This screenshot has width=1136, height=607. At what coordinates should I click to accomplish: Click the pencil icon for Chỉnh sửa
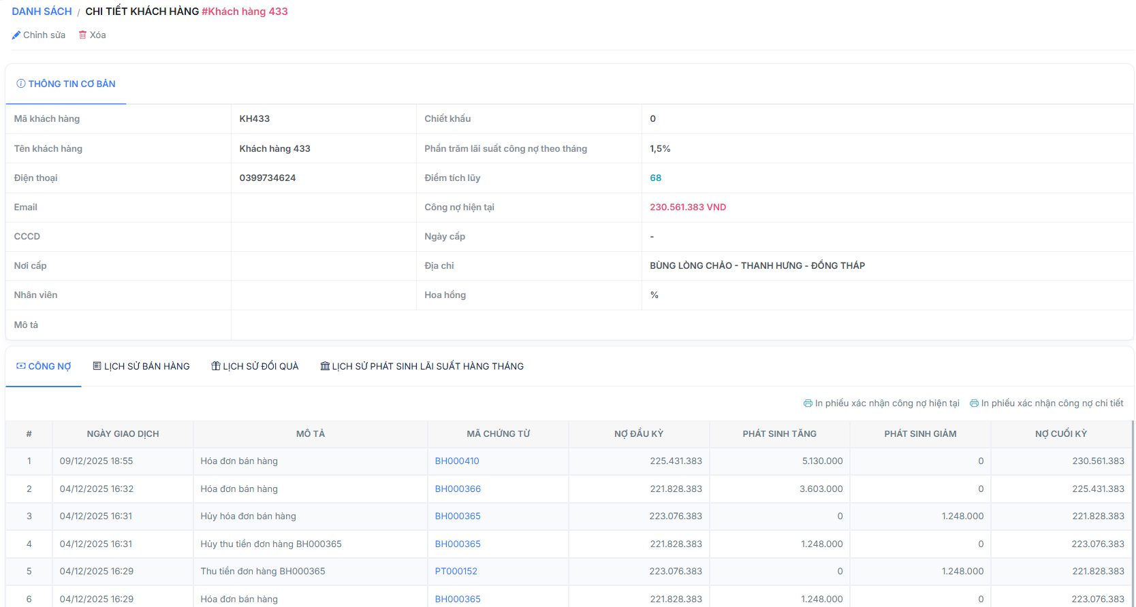16,35
